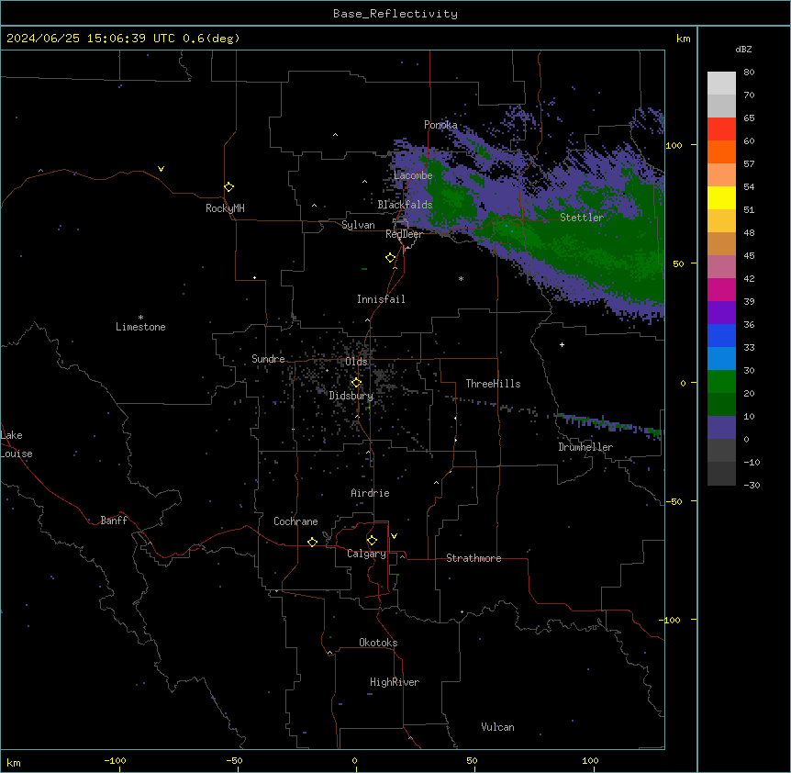Click the Lacombe city label
The width and height of the screenshot is (791, 773).
(413, 175)
